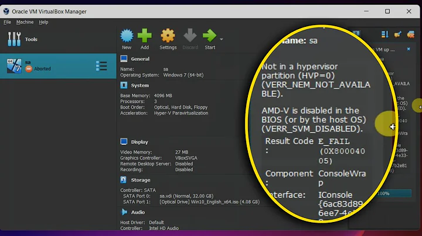The image size is (422, 236).
Task: Select the Windows 7 VM thumbnail icon
Action: click(14, 66)
